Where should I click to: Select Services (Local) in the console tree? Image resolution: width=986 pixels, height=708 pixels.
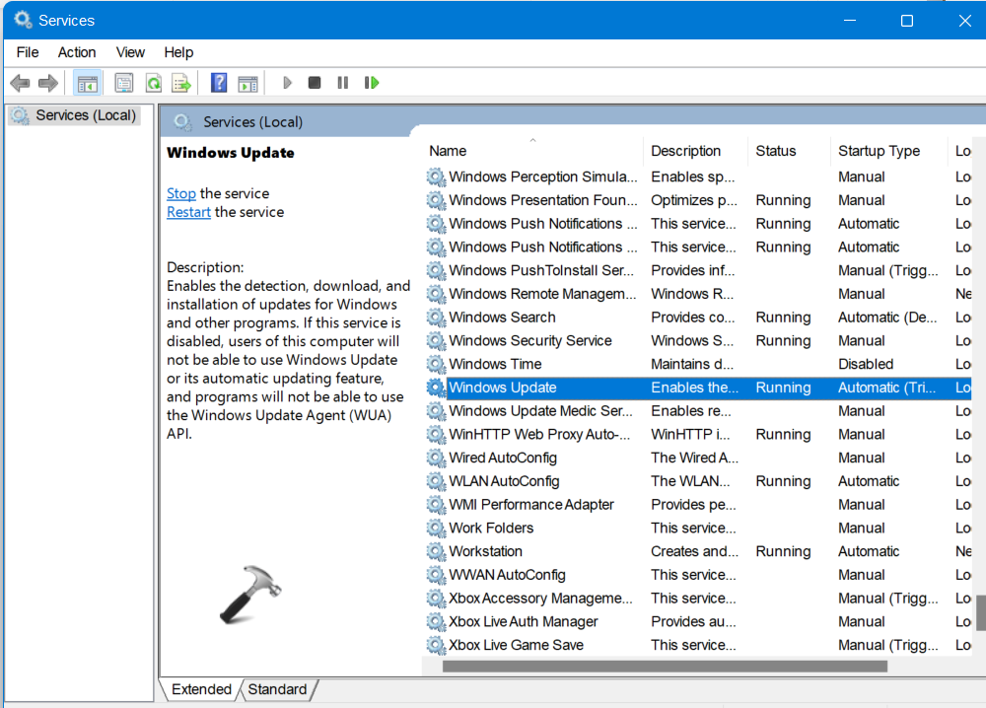click(85, 115)
